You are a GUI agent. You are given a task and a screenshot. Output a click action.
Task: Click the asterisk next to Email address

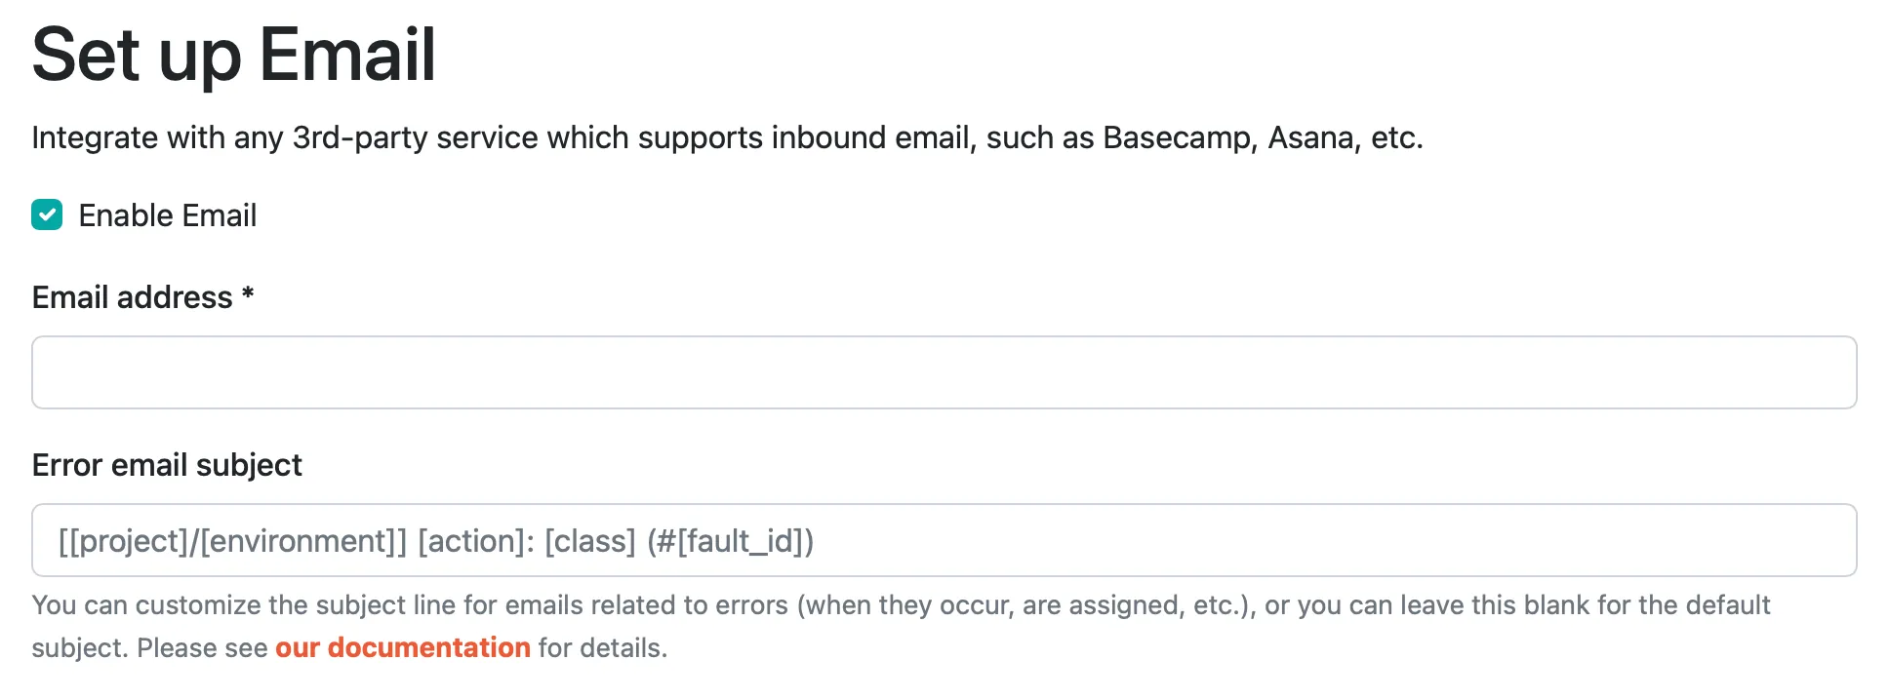(x=247, y=296)
